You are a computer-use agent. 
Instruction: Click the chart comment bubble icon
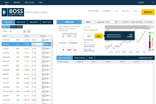(x=148, y=27)
